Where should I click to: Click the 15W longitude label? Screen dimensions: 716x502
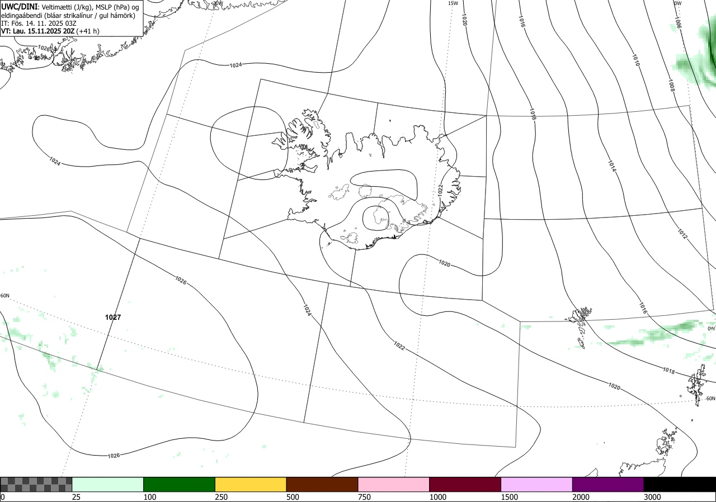pos(453,3)
